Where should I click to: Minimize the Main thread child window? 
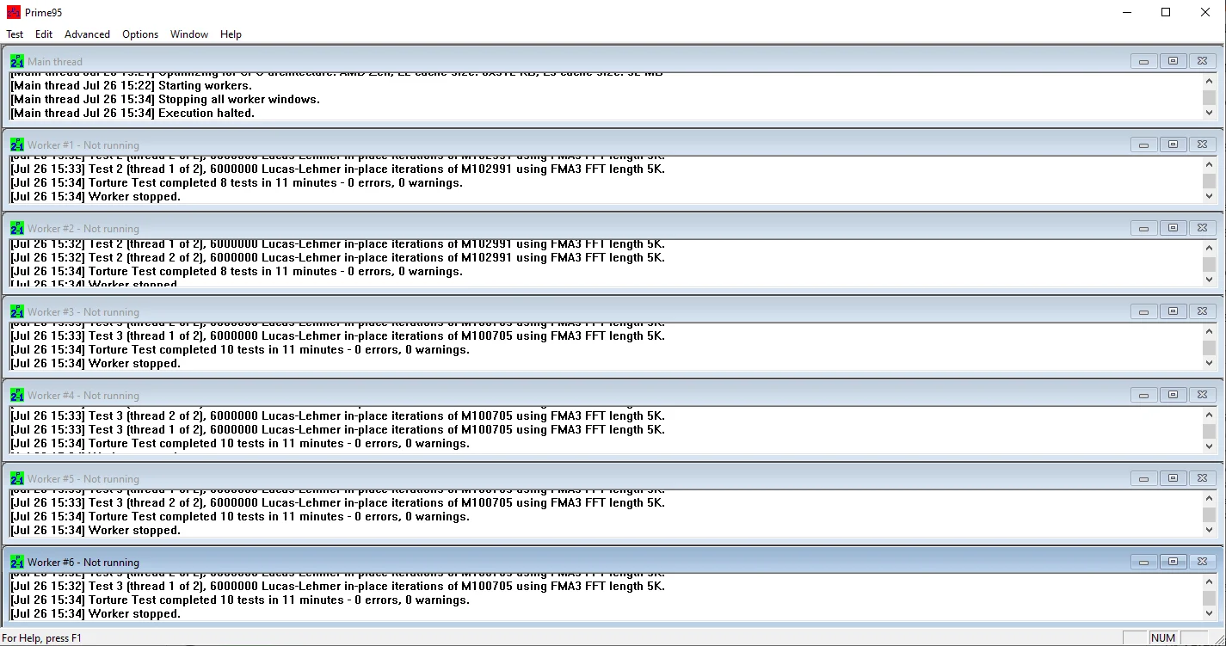tap(1143, 61)
